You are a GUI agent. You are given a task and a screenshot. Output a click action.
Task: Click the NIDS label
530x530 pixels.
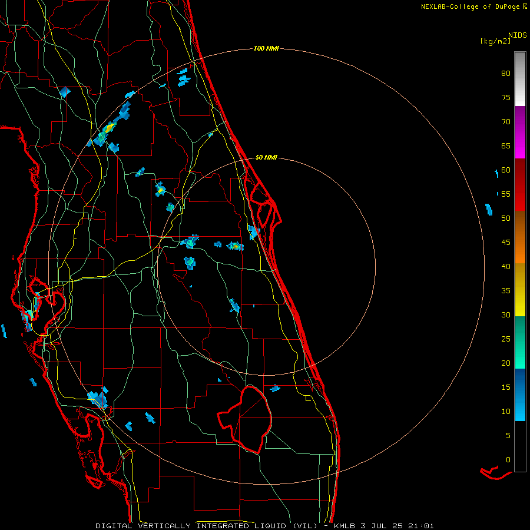click(518, 35)
